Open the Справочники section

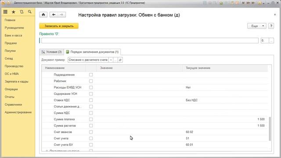click(14, 104)
